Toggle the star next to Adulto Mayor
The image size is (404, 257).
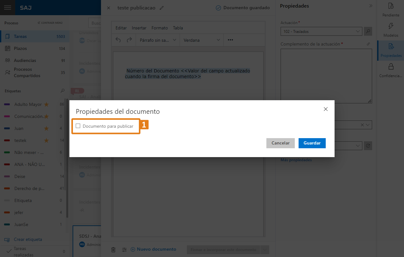tap(46, 104)
